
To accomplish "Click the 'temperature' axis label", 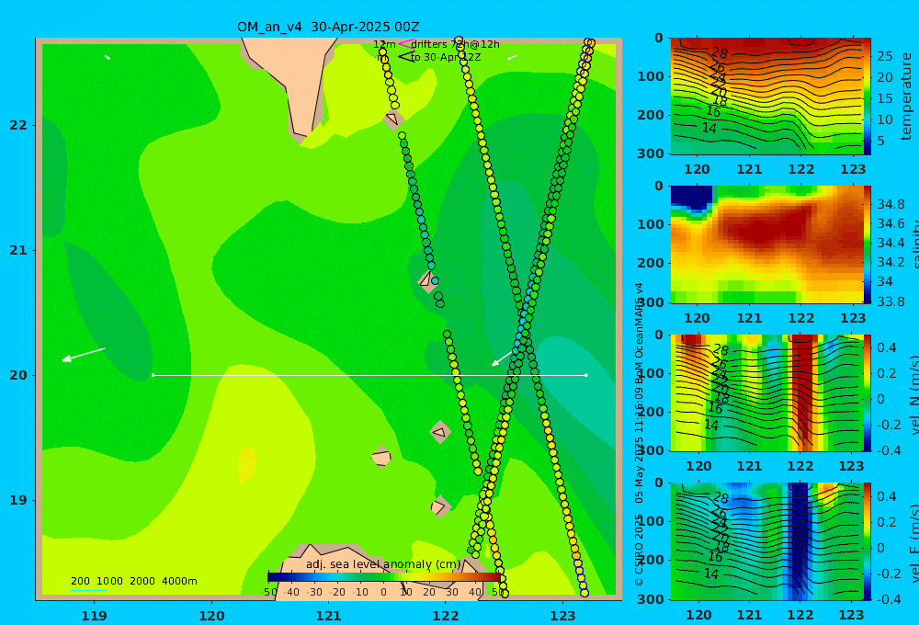I will [906, 97].
